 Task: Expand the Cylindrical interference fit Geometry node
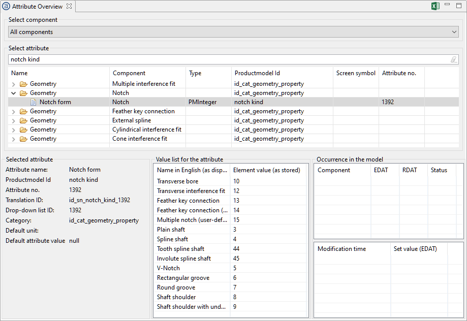click(x=13, y=130)
